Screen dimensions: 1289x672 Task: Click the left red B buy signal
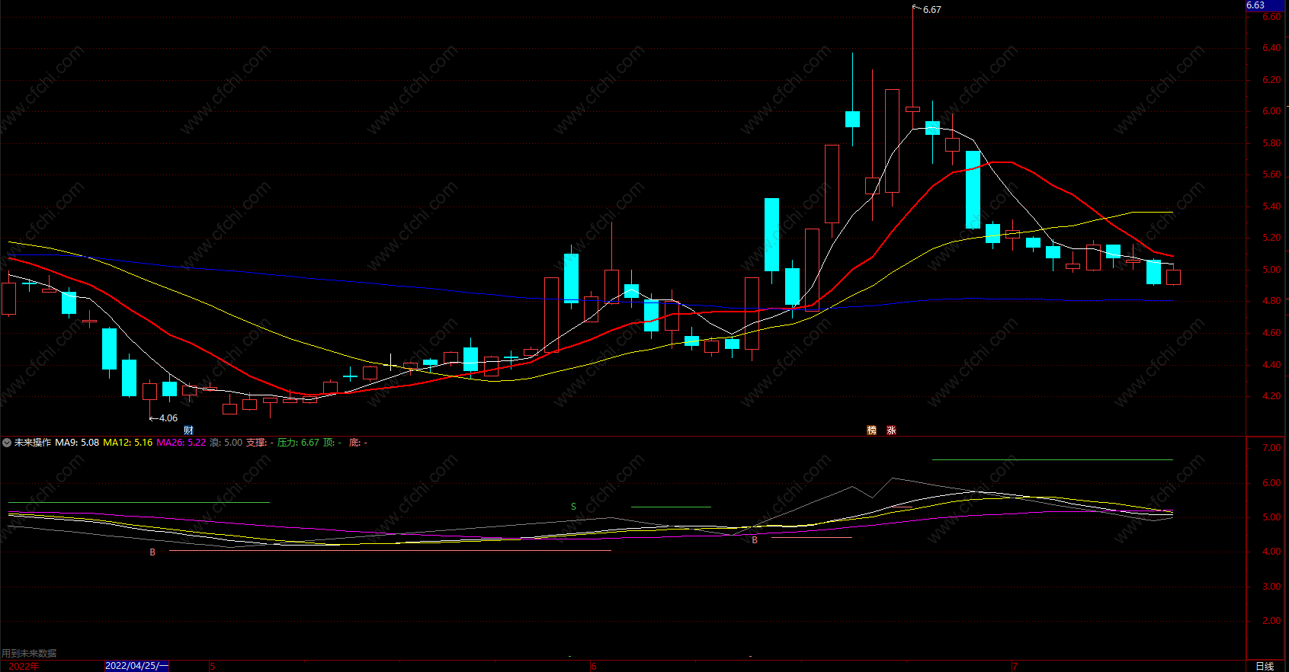(152, 552)
